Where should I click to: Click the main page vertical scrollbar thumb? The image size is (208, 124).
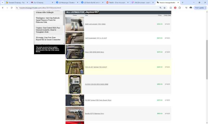tap(207, 60)
